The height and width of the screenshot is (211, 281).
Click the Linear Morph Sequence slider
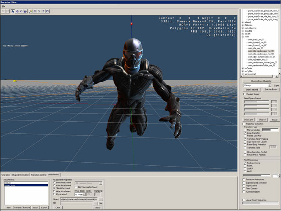coord(261,203)
